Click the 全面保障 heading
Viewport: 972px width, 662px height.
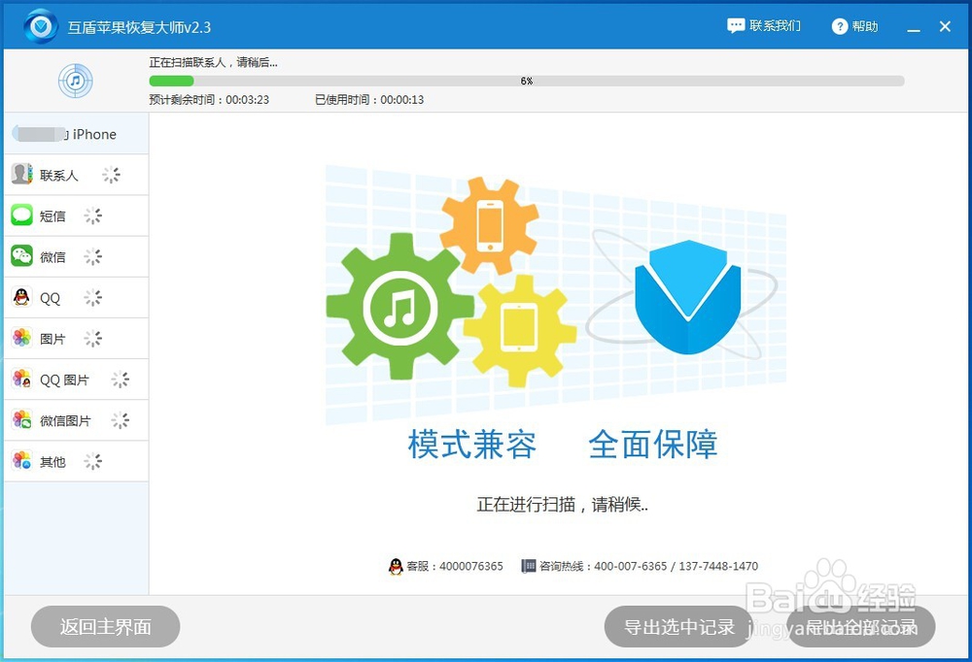pyautogui.click(x=653, y=445)
